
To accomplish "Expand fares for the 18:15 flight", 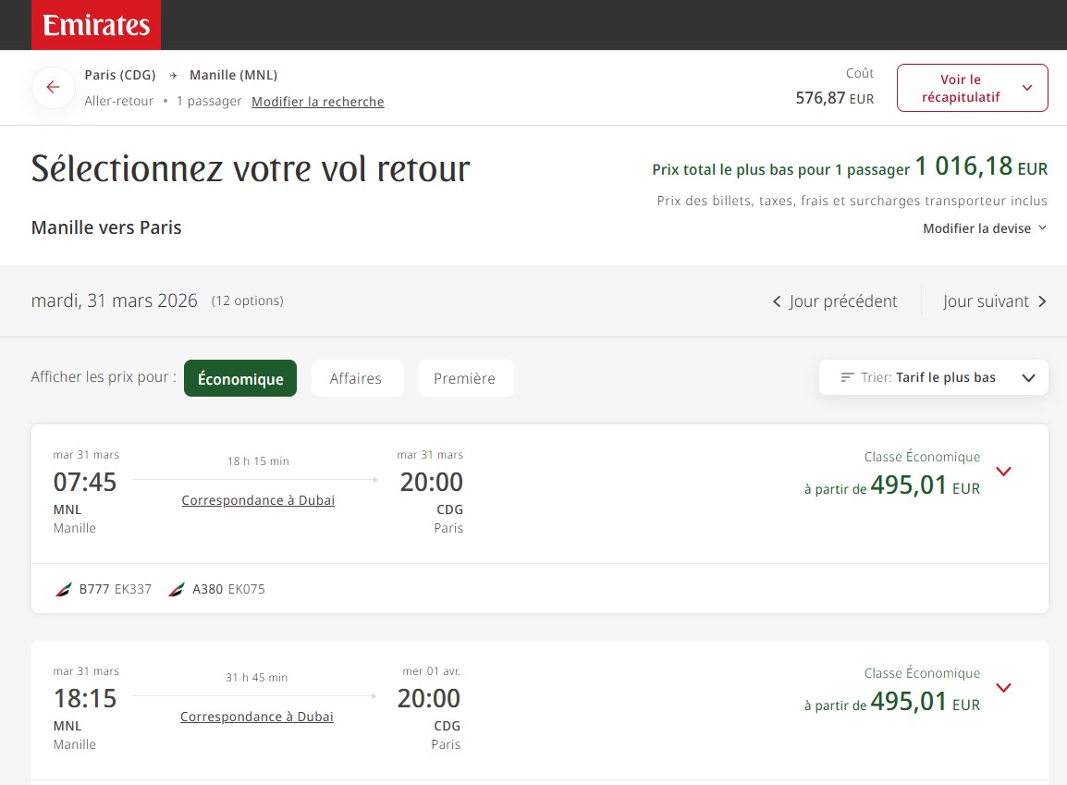I will [x=1003, y=688].
